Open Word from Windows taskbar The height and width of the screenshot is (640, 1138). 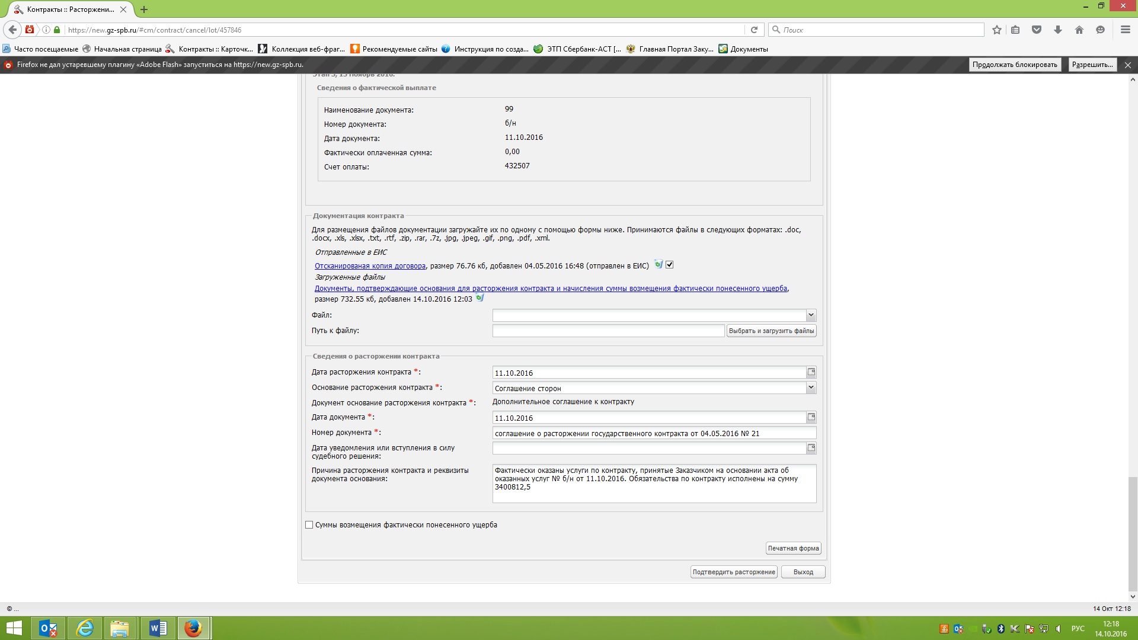click(158, 628)
